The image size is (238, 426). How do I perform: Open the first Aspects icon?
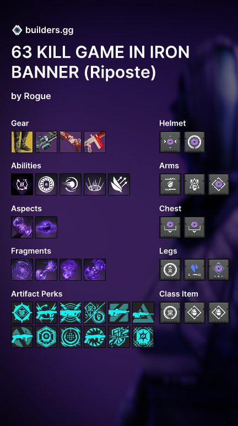[x=22, y=227]
